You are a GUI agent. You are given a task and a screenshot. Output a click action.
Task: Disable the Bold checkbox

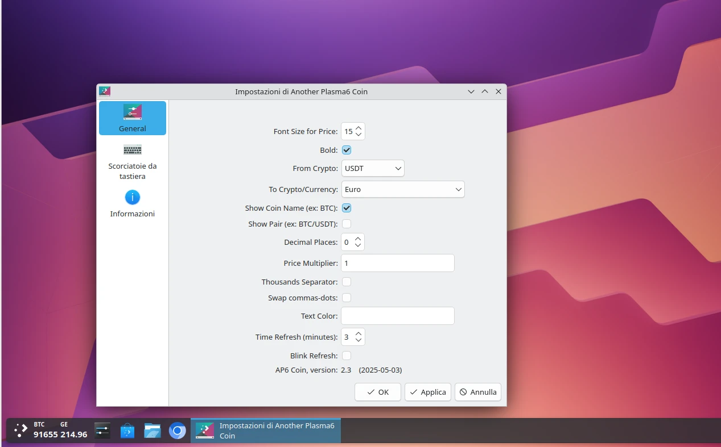[x=346, y=150]
